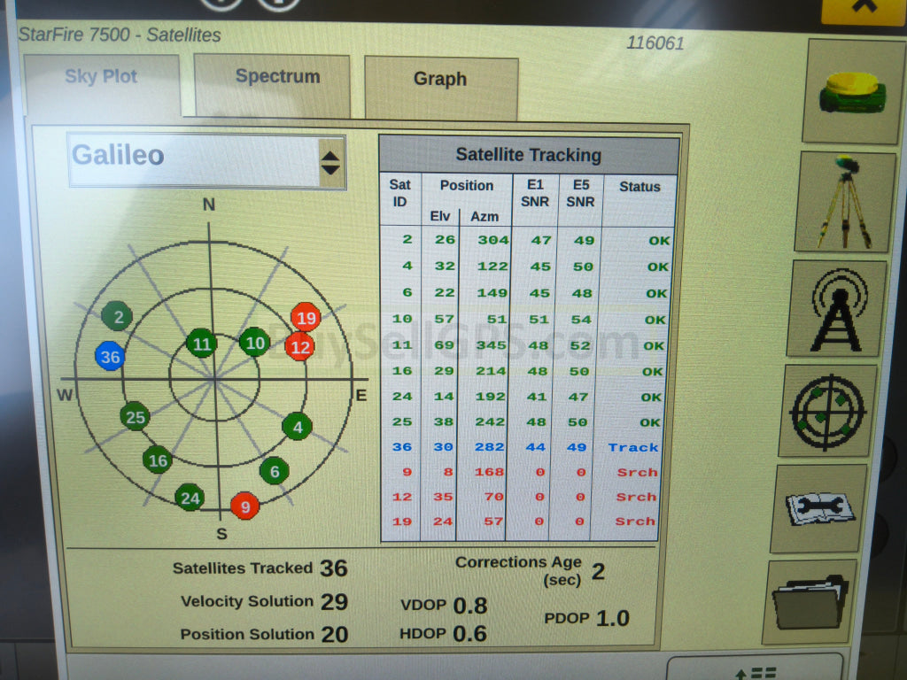Open the radio tower corrections icon
The width and height of the screenshot is (907, 680).
pyautogui.click(x=838, y=308)
